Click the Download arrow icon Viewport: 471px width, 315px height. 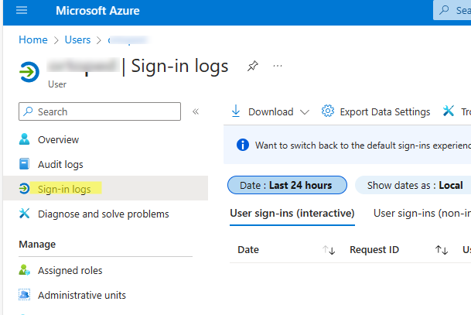point(236,111)
